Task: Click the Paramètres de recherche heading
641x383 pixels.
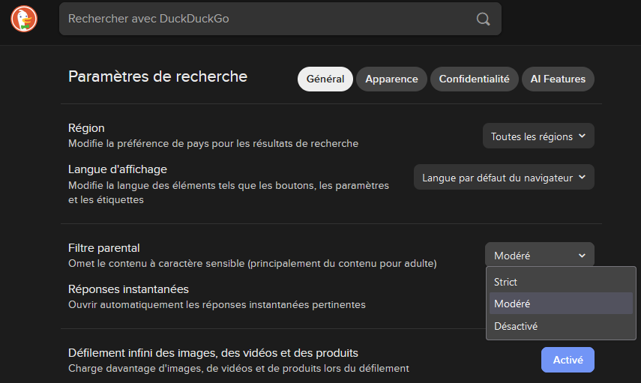Action: pos(157,76)
